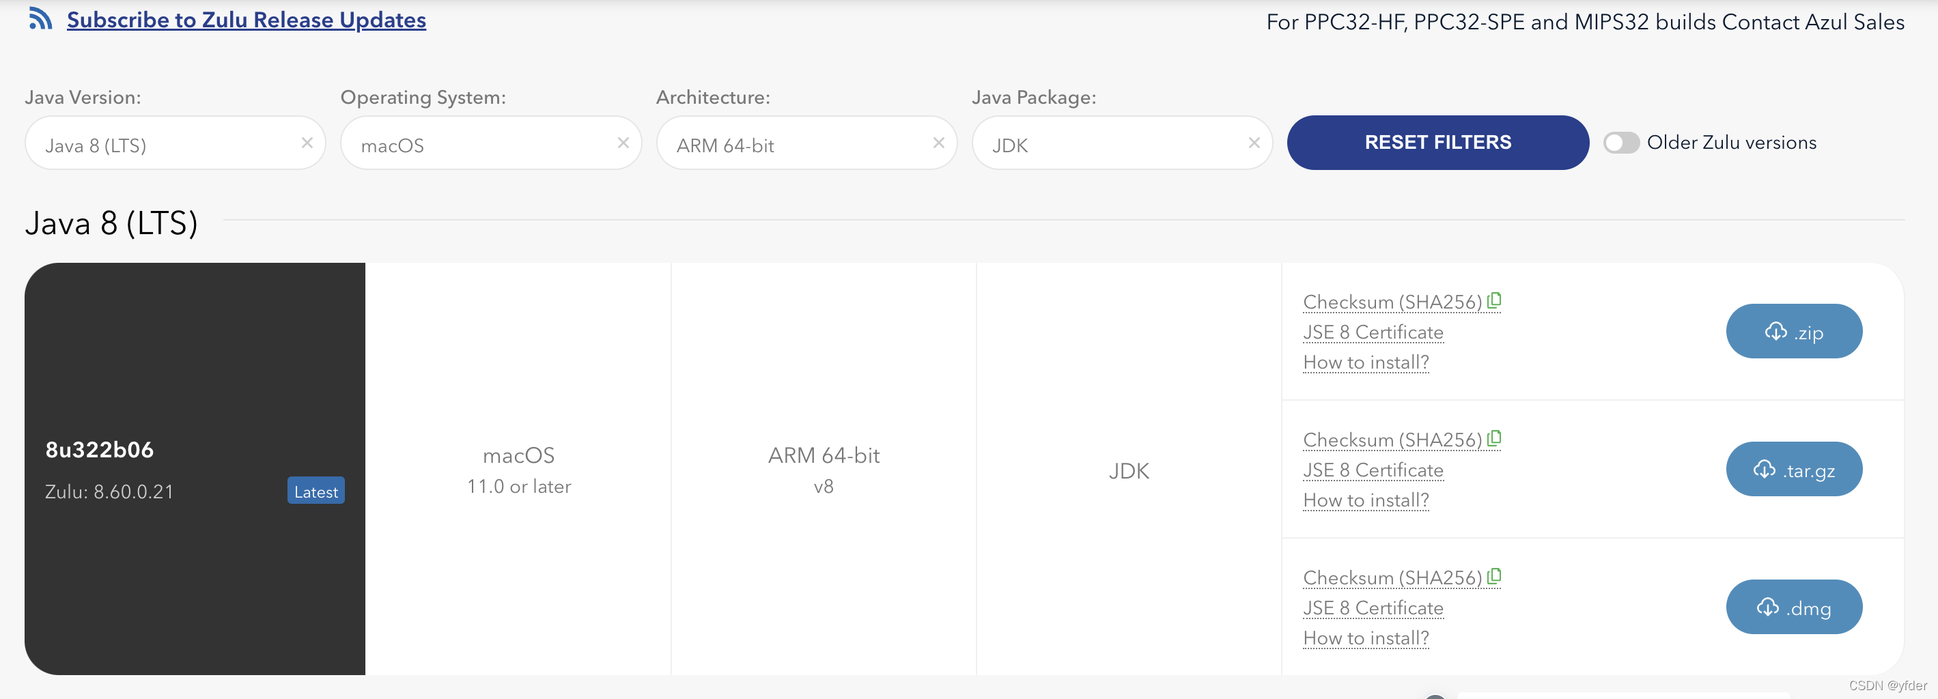Copy SHA256 checksum icon for .zip
1938x699 pixels.
click(x=1494, y=300)
